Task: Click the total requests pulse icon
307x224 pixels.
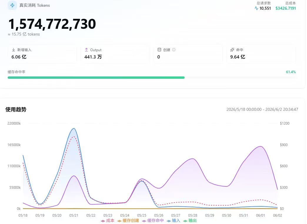Action: click(x=256, y=8)
